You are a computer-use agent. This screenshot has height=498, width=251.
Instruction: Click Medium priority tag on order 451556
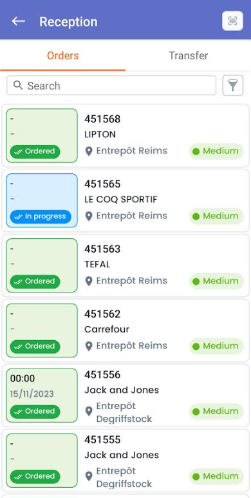216,411
